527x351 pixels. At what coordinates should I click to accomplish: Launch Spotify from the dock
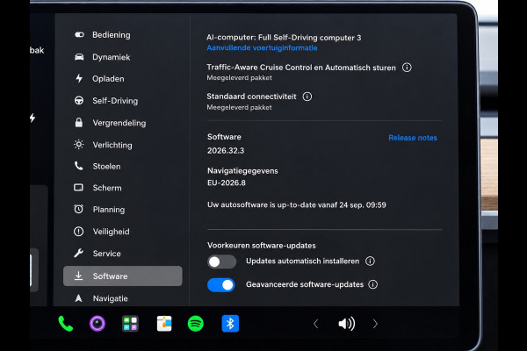click(x=196, y=324)
